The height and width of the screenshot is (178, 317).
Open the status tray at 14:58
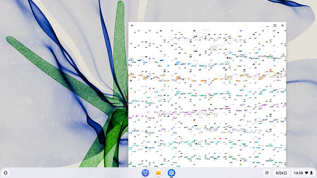pos(303,173)
